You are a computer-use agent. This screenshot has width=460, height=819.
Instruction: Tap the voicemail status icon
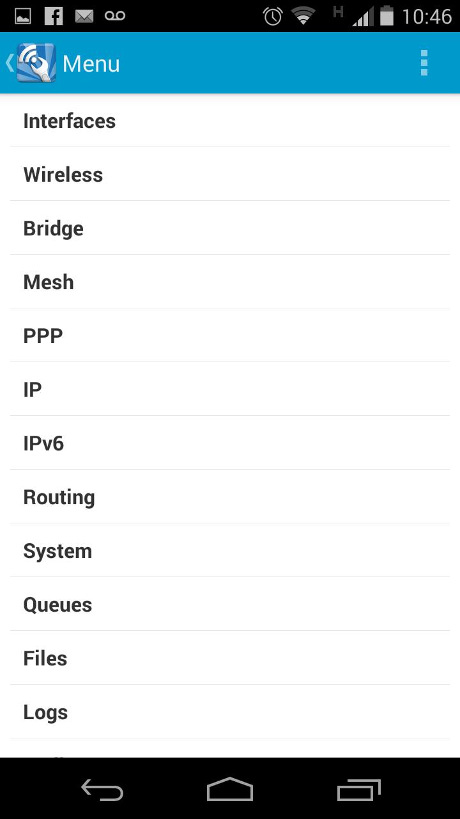pyautogui.click(x=115, y=16)
